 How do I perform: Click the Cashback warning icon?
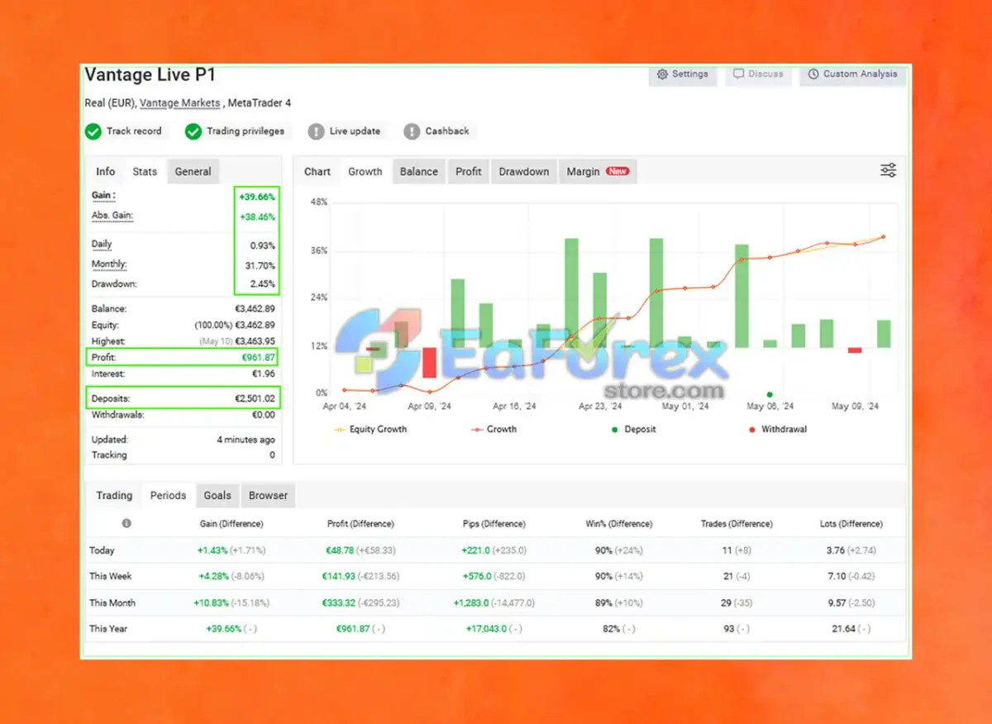(412, 131)
